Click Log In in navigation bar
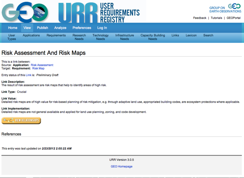Viewport: 244px width, 178px height. click(102, 28)
